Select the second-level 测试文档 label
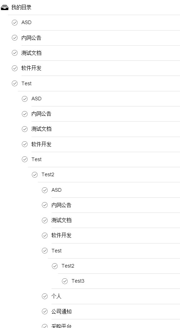Image resolution: width=180 pixels, height=328 pixels. [42, 129]
